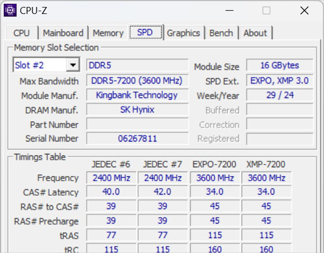The width and height of the screenshot is (324, 253).
Task: Click the RAS# Precharge row label
Action: (46, 221)
